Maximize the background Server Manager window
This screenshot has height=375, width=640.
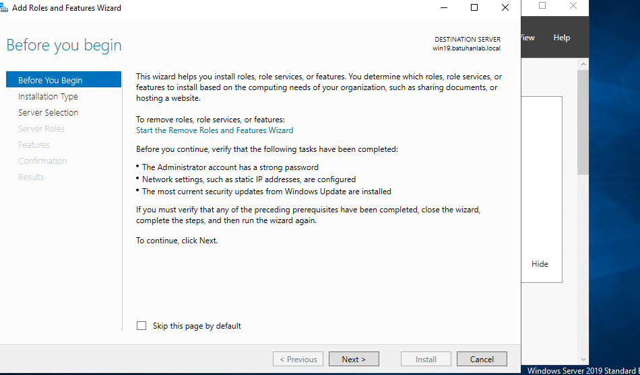tap(542, 6)
